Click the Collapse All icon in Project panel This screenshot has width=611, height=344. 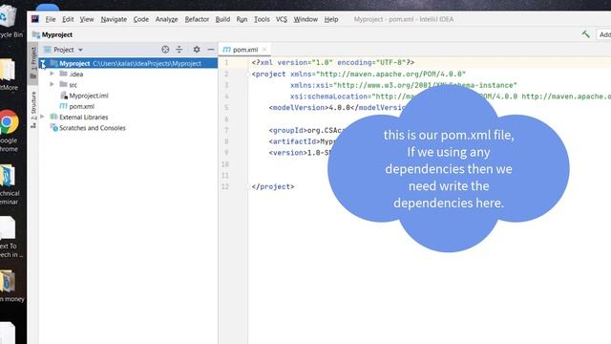coord(179,50)
